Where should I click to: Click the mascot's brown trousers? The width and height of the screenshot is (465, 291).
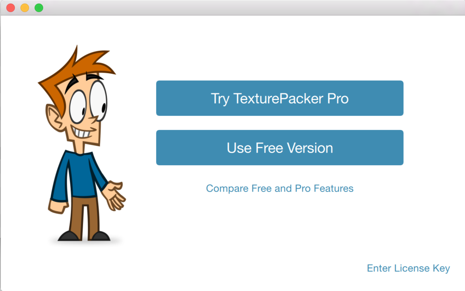tap(84, 217)
